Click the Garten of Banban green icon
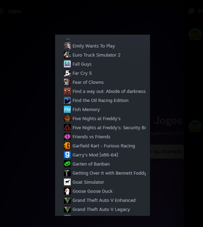The width and height of the screenshot is (203, 227). (x=67, y=164)
